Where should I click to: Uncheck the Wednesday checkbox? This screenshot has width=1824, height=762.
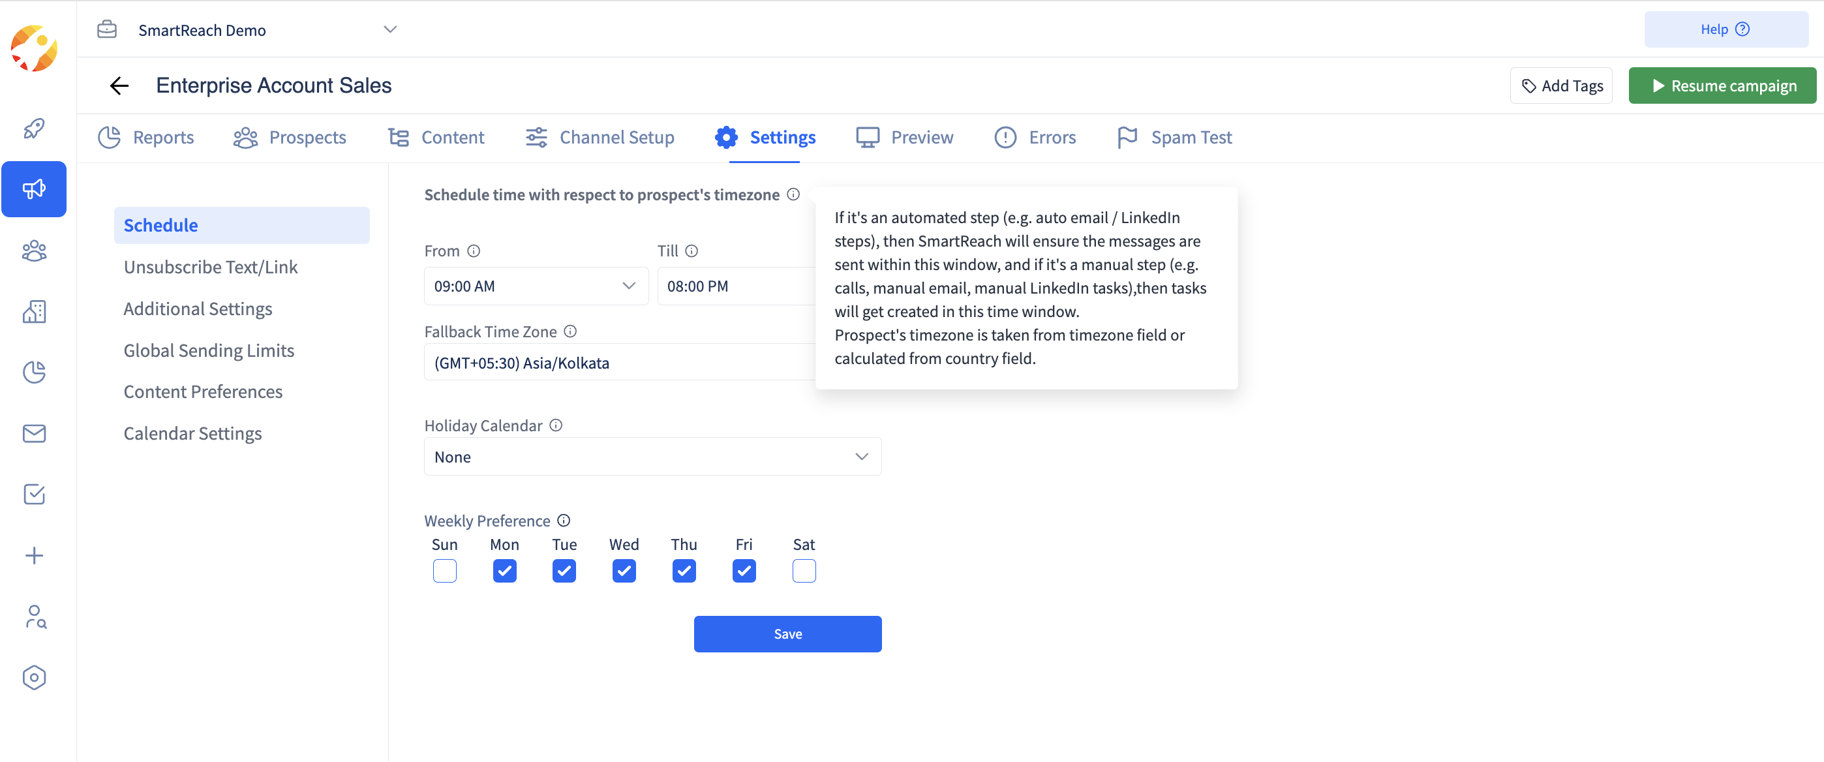pos(624,571)
